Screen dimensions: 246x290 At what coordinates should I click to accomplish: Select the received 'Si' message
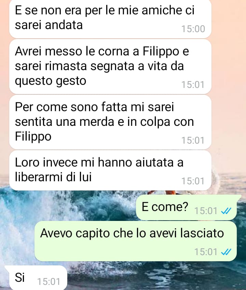pos(36,278)
